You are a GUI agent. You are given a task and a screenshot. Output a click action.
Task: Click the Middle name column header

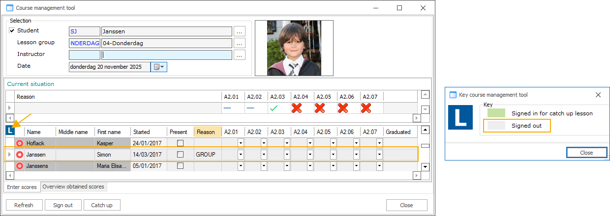(75, 132)
